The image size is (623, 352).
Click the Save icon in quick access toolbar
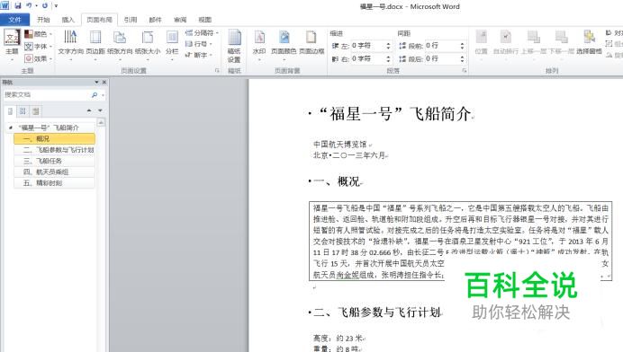click(18, 5)
